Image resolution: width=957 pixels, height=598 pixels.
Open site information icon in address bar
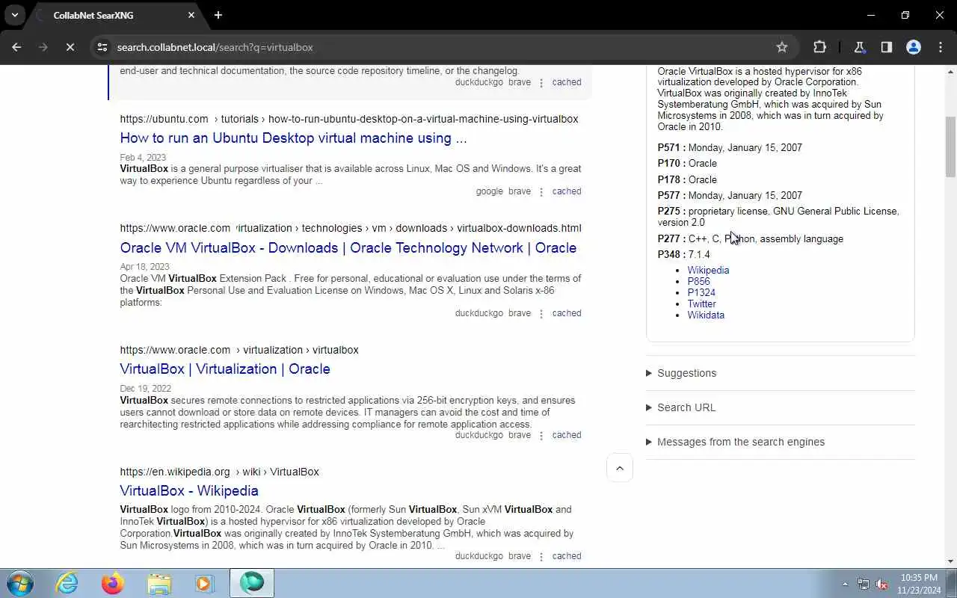[x=102, y=47]
